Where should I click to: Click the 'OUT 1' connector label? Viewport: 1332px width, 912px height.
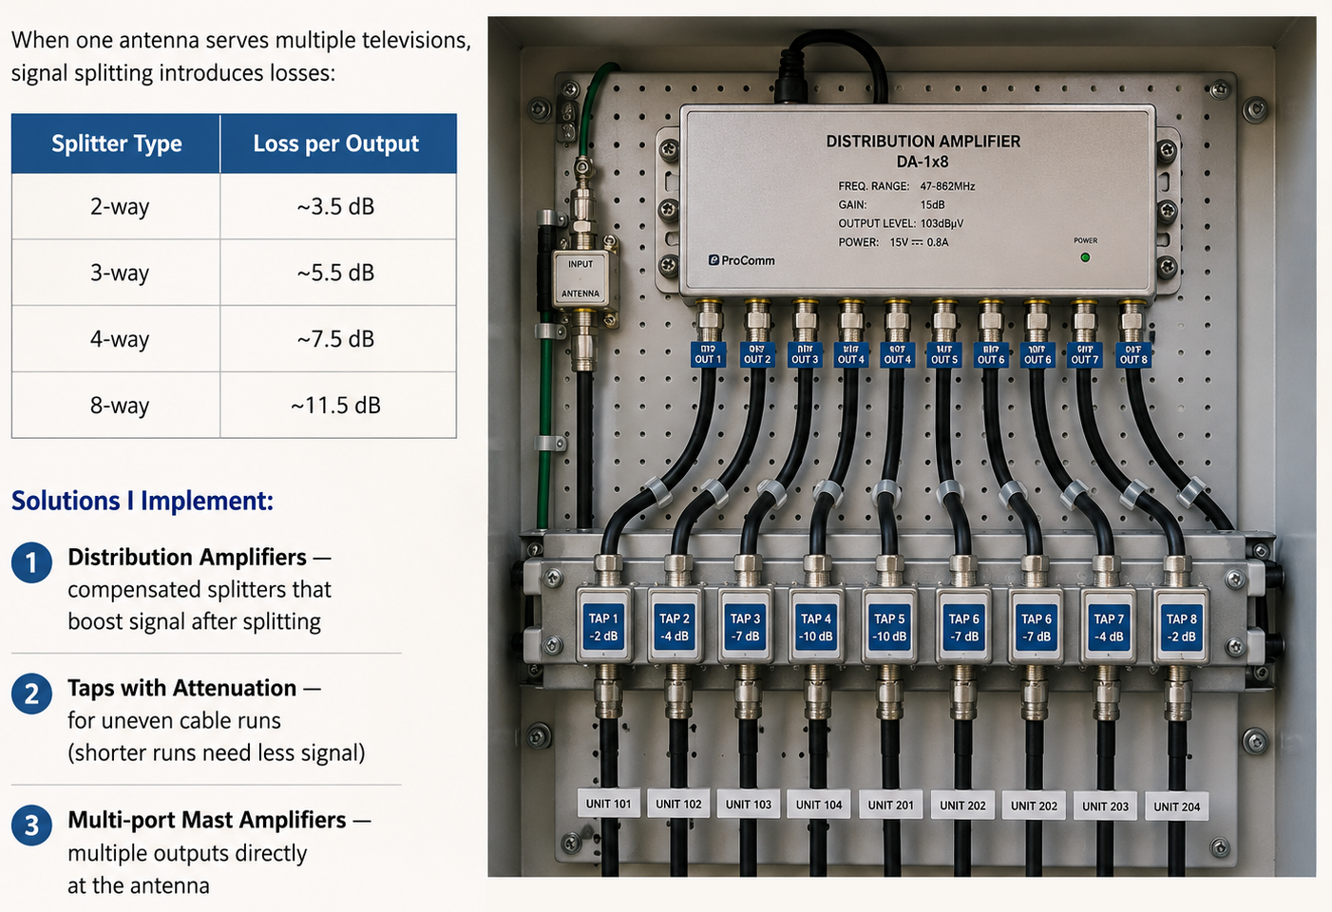click(x=708, y=354)
